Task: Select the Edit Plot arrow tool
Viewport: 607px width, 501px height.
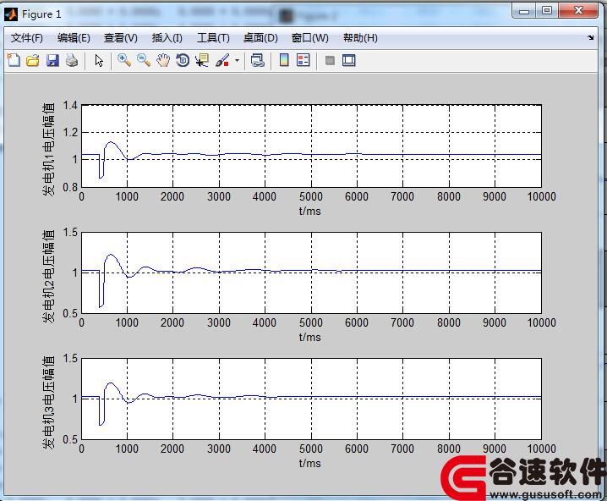Action: [x=99, y=60]
